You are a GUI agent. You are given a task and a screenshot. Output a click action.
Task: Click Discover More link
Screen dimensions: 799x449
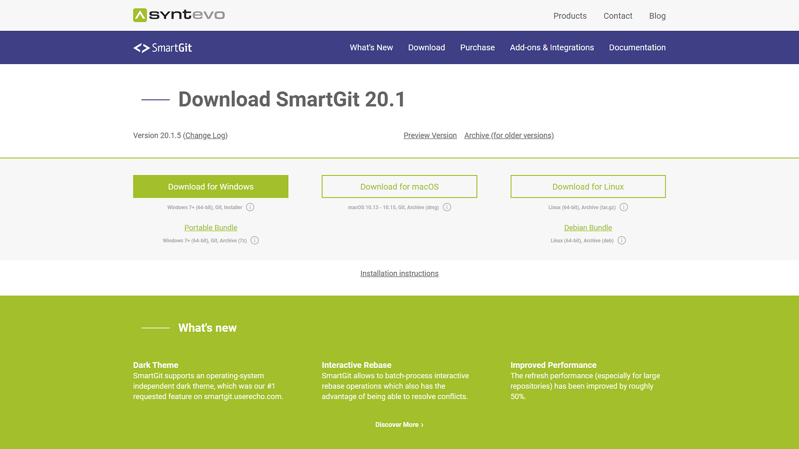tap(399, 425)
